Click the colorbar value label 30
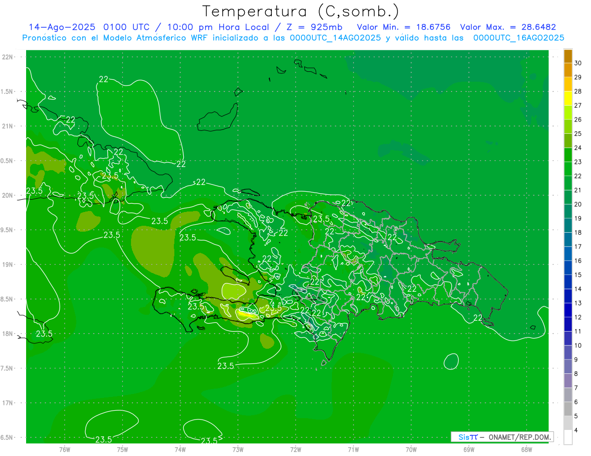Image resolution: width=591 pixels, height=456 pixels. pyautogui.click(x=578, y=63)
